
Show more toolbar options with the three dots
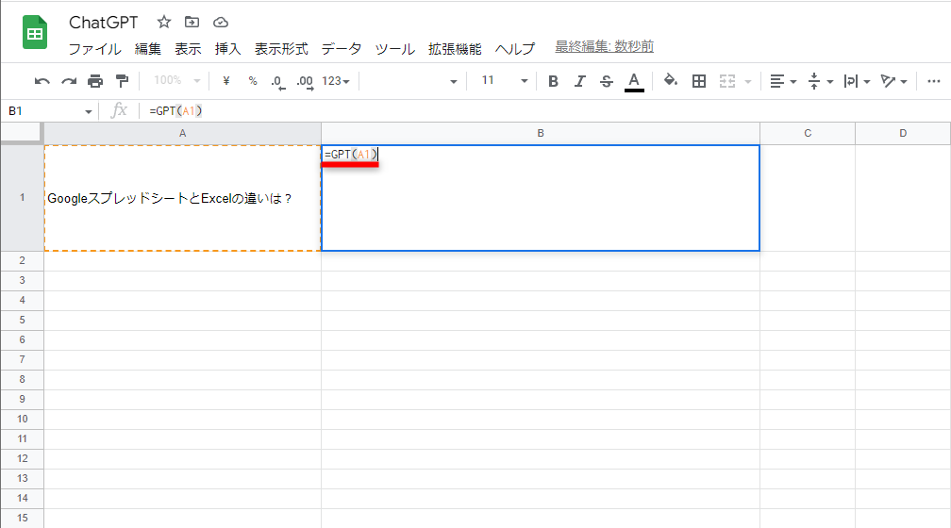[x=933, y=81]
